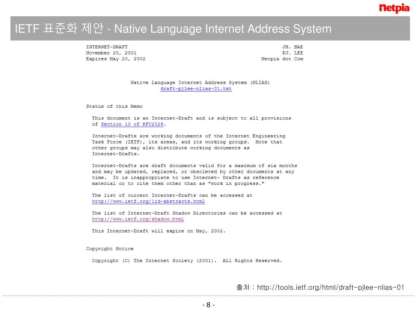The image size is (417, 312).
Task: Click the line beginning 'Task Force (IETF), its areas'
Action: tap(187, 142)
